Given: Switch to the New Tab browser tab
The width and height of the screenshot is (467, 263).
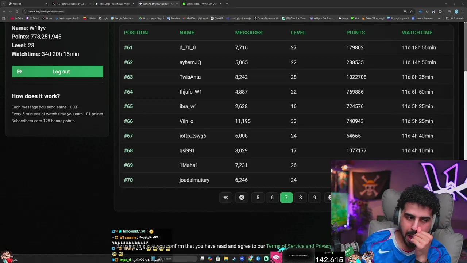Looking at the screenshot, I should pos(27,4).
